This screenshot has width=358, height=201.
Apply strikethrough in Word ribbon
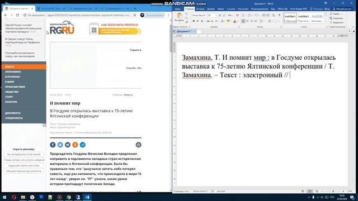click(x=208, y=21)
